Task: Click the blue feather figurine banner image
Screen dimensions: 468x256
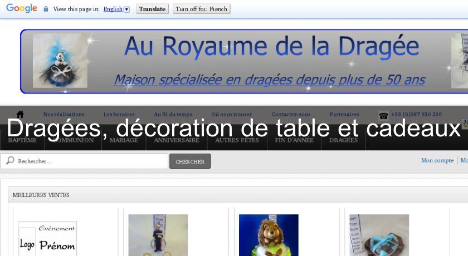Action: click(x=60, y=61)
